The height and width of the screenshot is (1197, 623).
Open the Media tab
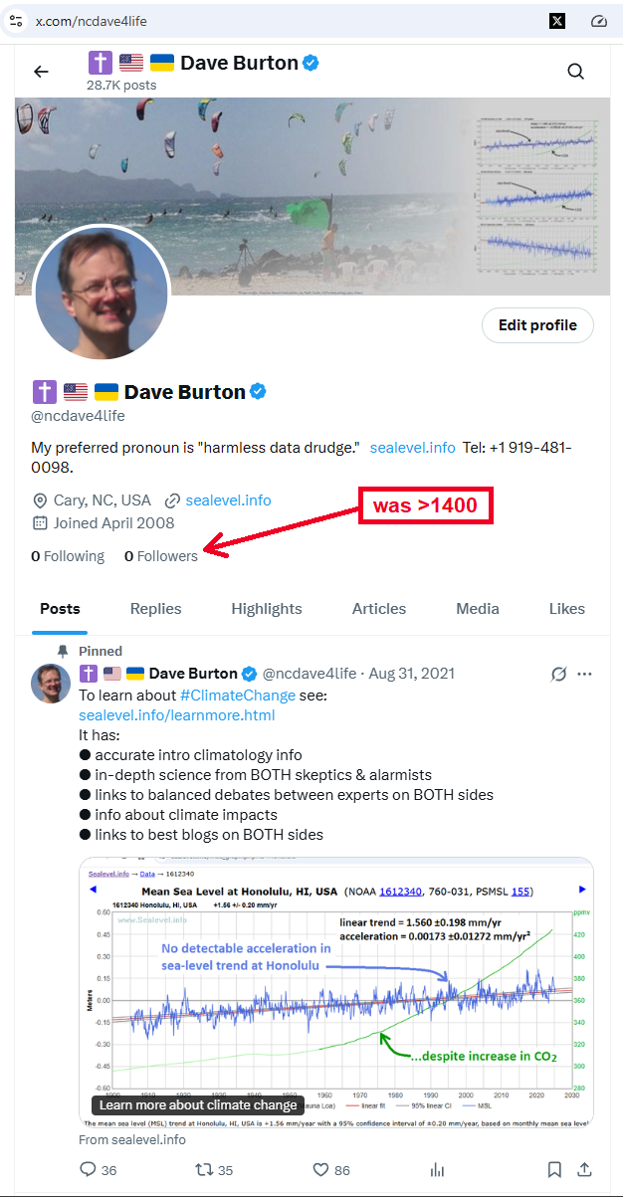point(480,609)
